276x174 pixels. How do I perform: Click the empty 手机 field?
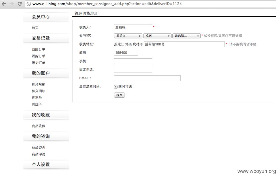point(133,61)
